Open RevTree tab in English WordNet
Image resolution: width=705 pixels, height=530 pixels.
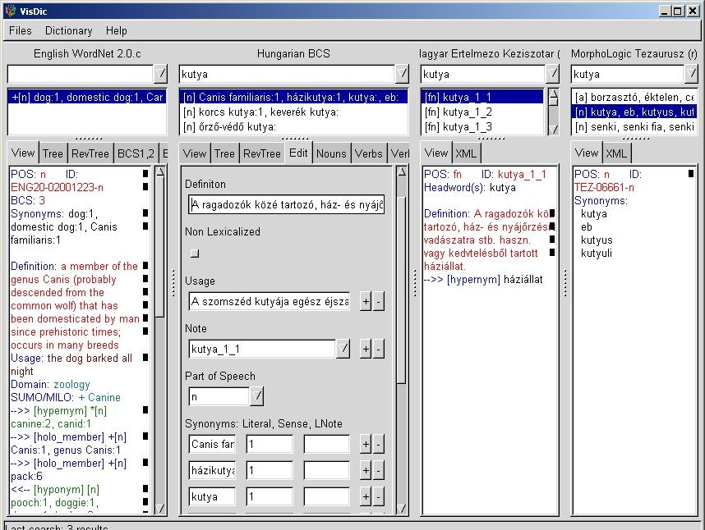click(90, 153)
